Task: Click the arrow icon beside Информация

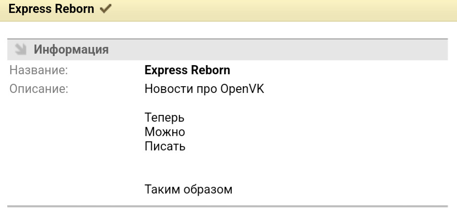Action: (x=20, y=49)
